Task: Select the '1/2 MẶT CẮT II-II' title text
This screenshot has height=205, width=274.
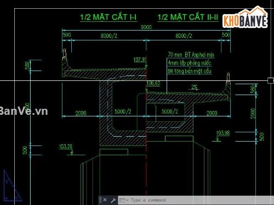Action: 188,17
